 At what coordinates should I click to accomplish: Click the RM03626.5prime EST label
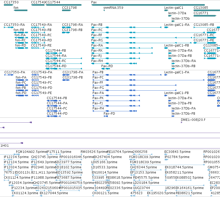coord(94,152)
